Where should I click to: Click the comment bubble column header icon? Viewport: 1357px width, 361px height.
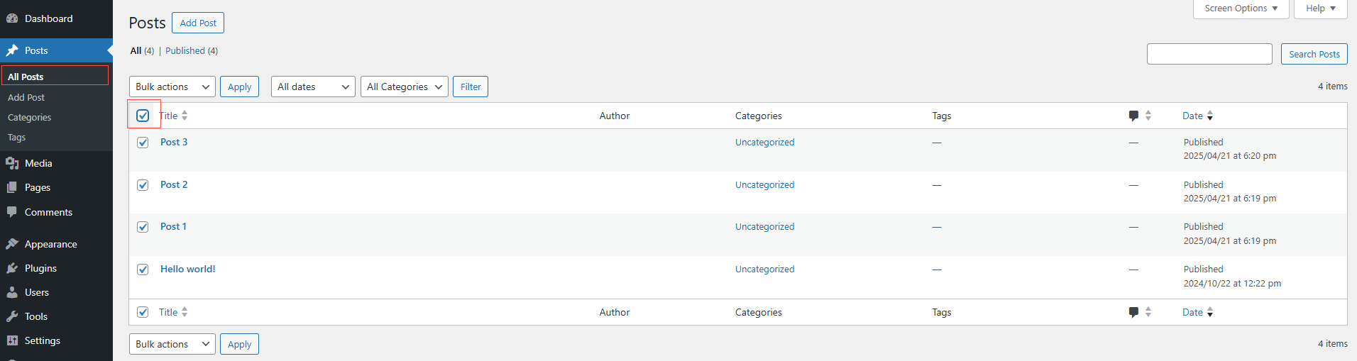pyautogui.click(x=1133, y=116)
